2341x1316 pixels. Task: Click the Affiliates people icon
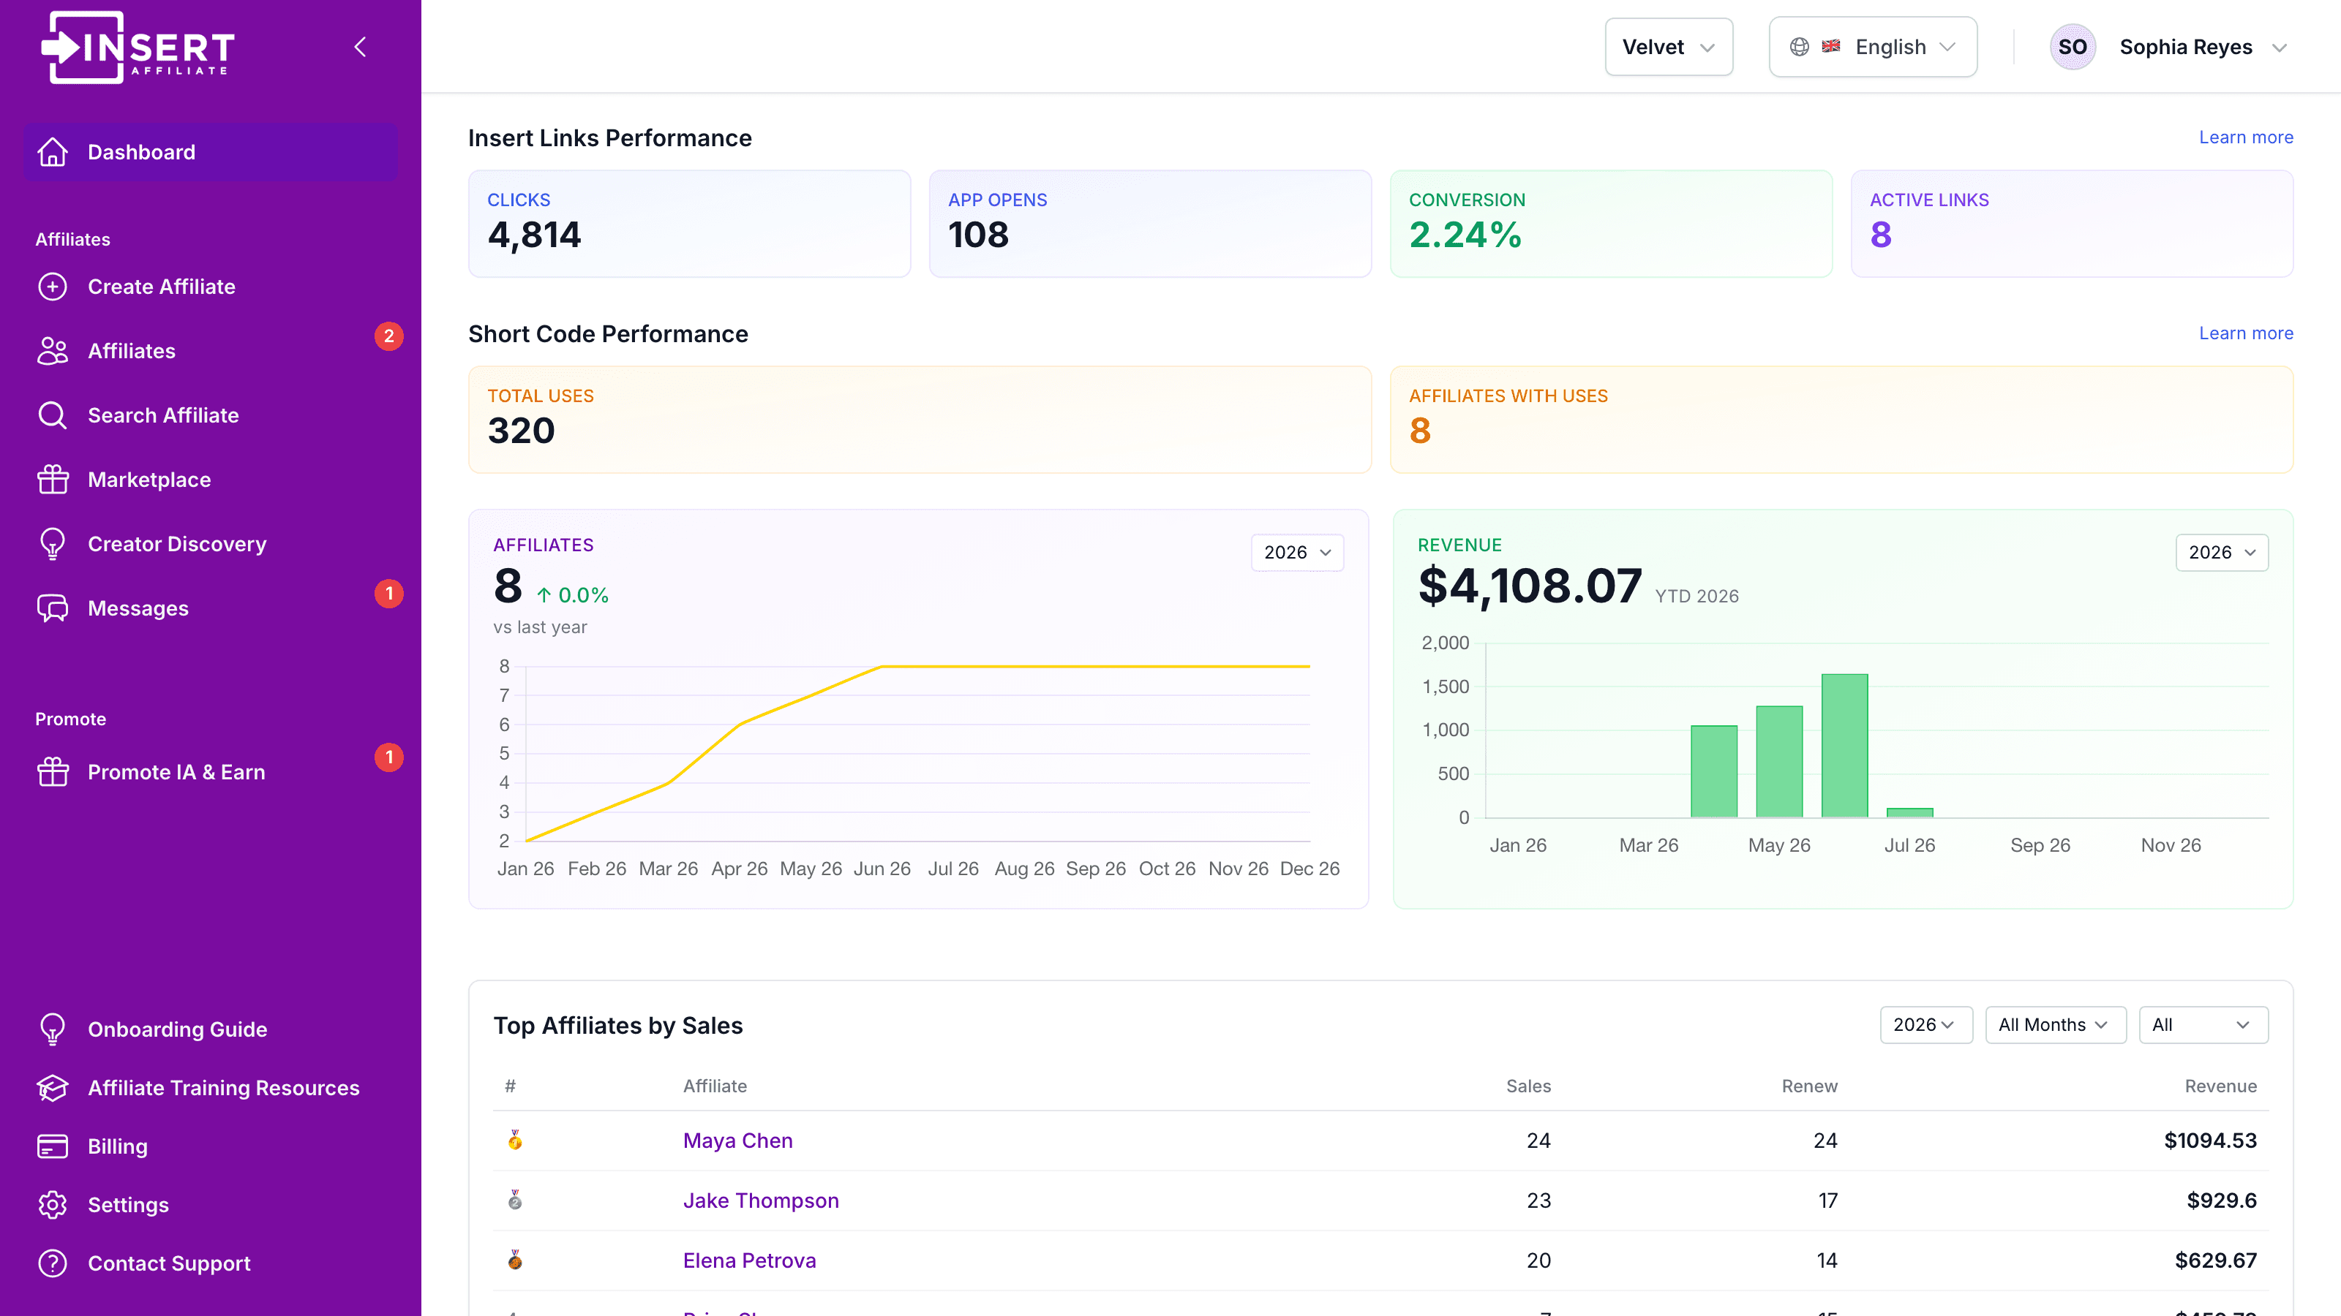tap(53, 351)
